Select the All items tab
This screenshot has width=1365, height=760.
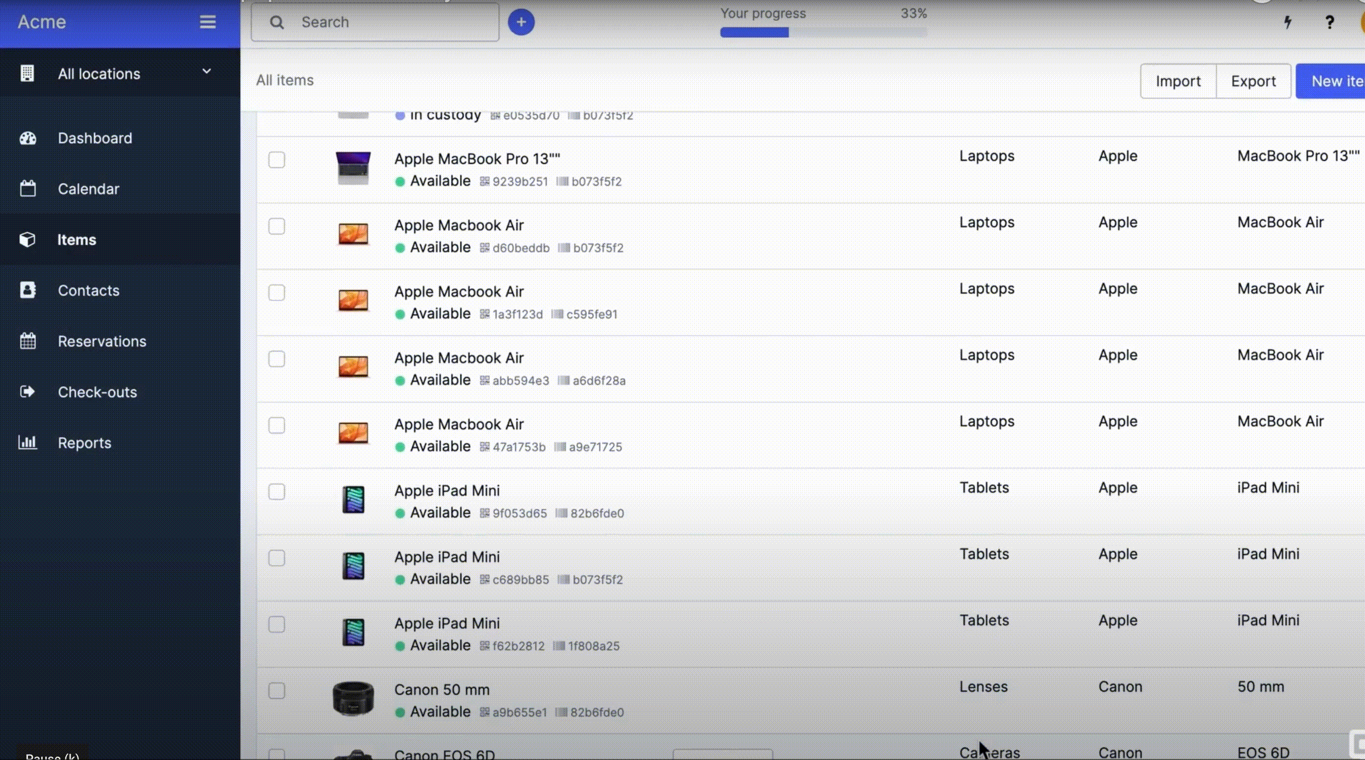pyautogui.click(x=284, y=79)
